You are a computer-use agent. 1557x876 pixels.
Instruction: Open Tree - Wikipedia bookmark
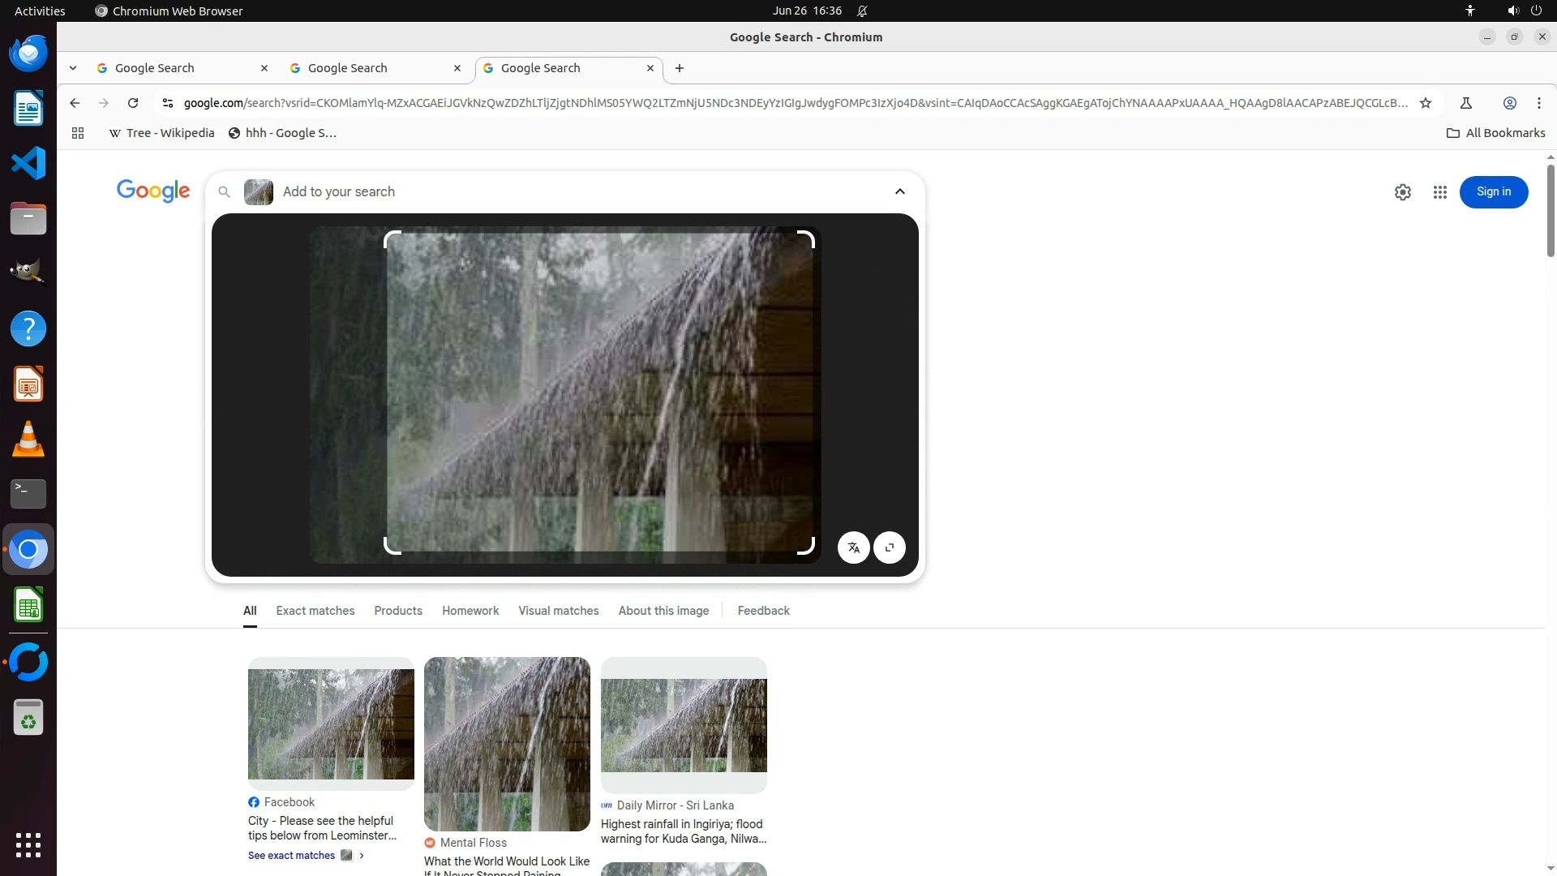(x=161, y=133)
